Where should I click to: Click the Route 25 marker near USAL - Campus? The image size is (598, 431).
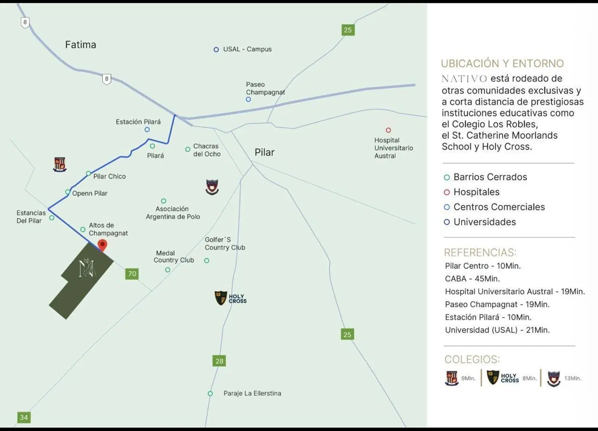point(348,30)
